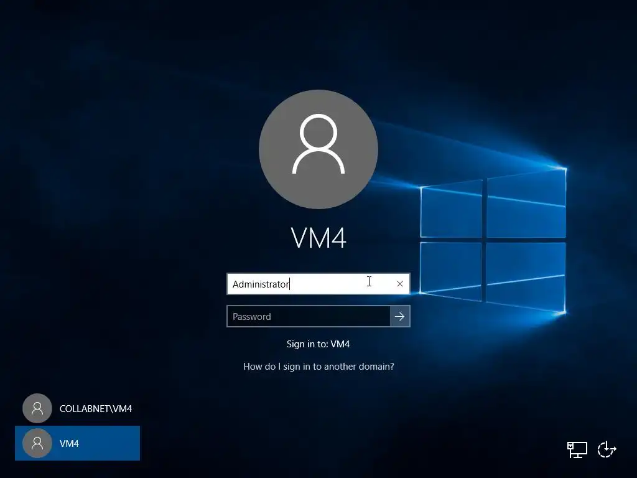Click the large VM4 account name

(x=318, y=238)
